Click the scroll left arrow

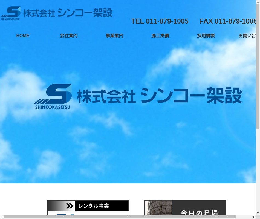pos(2,217)
